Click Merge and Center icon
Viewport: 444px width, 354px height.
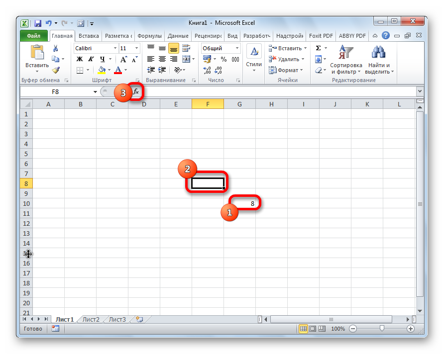click(x=186, y=59)
